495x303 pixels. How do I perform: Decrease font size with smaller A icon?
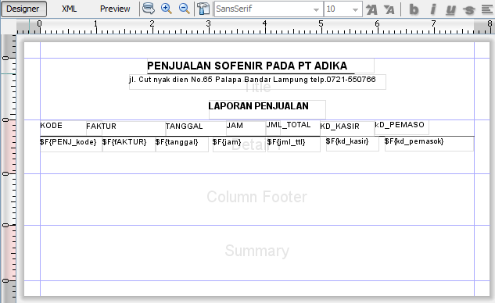(389, 9)
